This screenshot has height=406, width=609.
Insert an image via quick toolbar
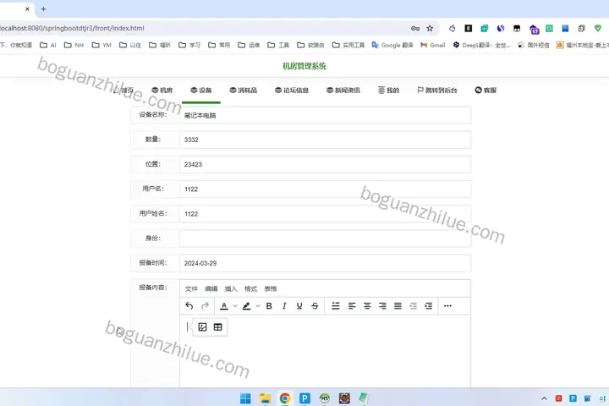click(x=202, y=327)
